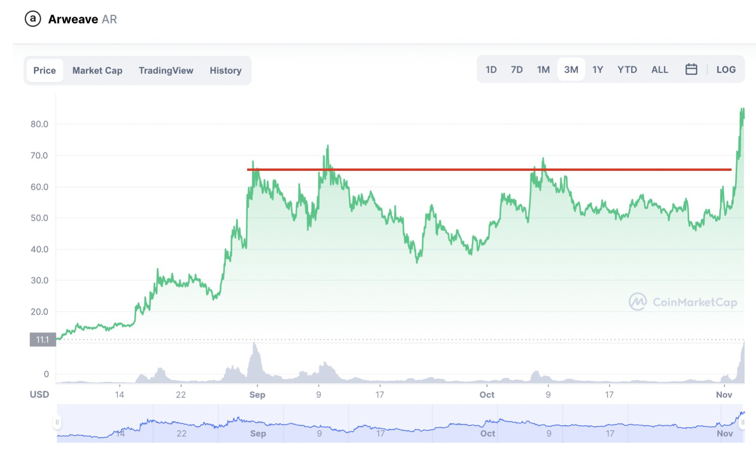The width and height of the screenshot is (756, 449).
Task: Select the ALL time range
Action: 659,70
